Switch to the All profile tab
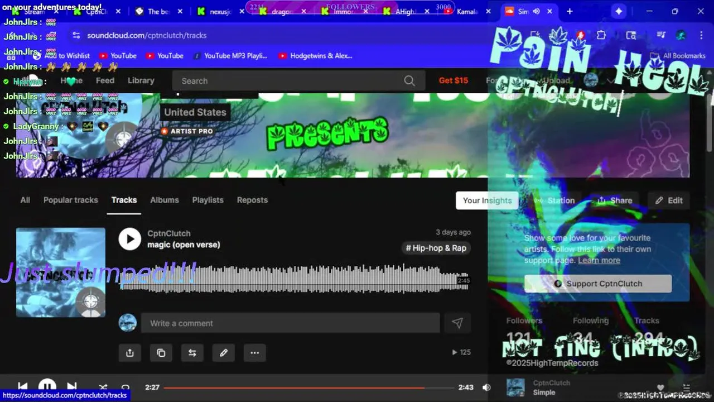Screen dimensions: 714x402 click(x=25, y=200)
